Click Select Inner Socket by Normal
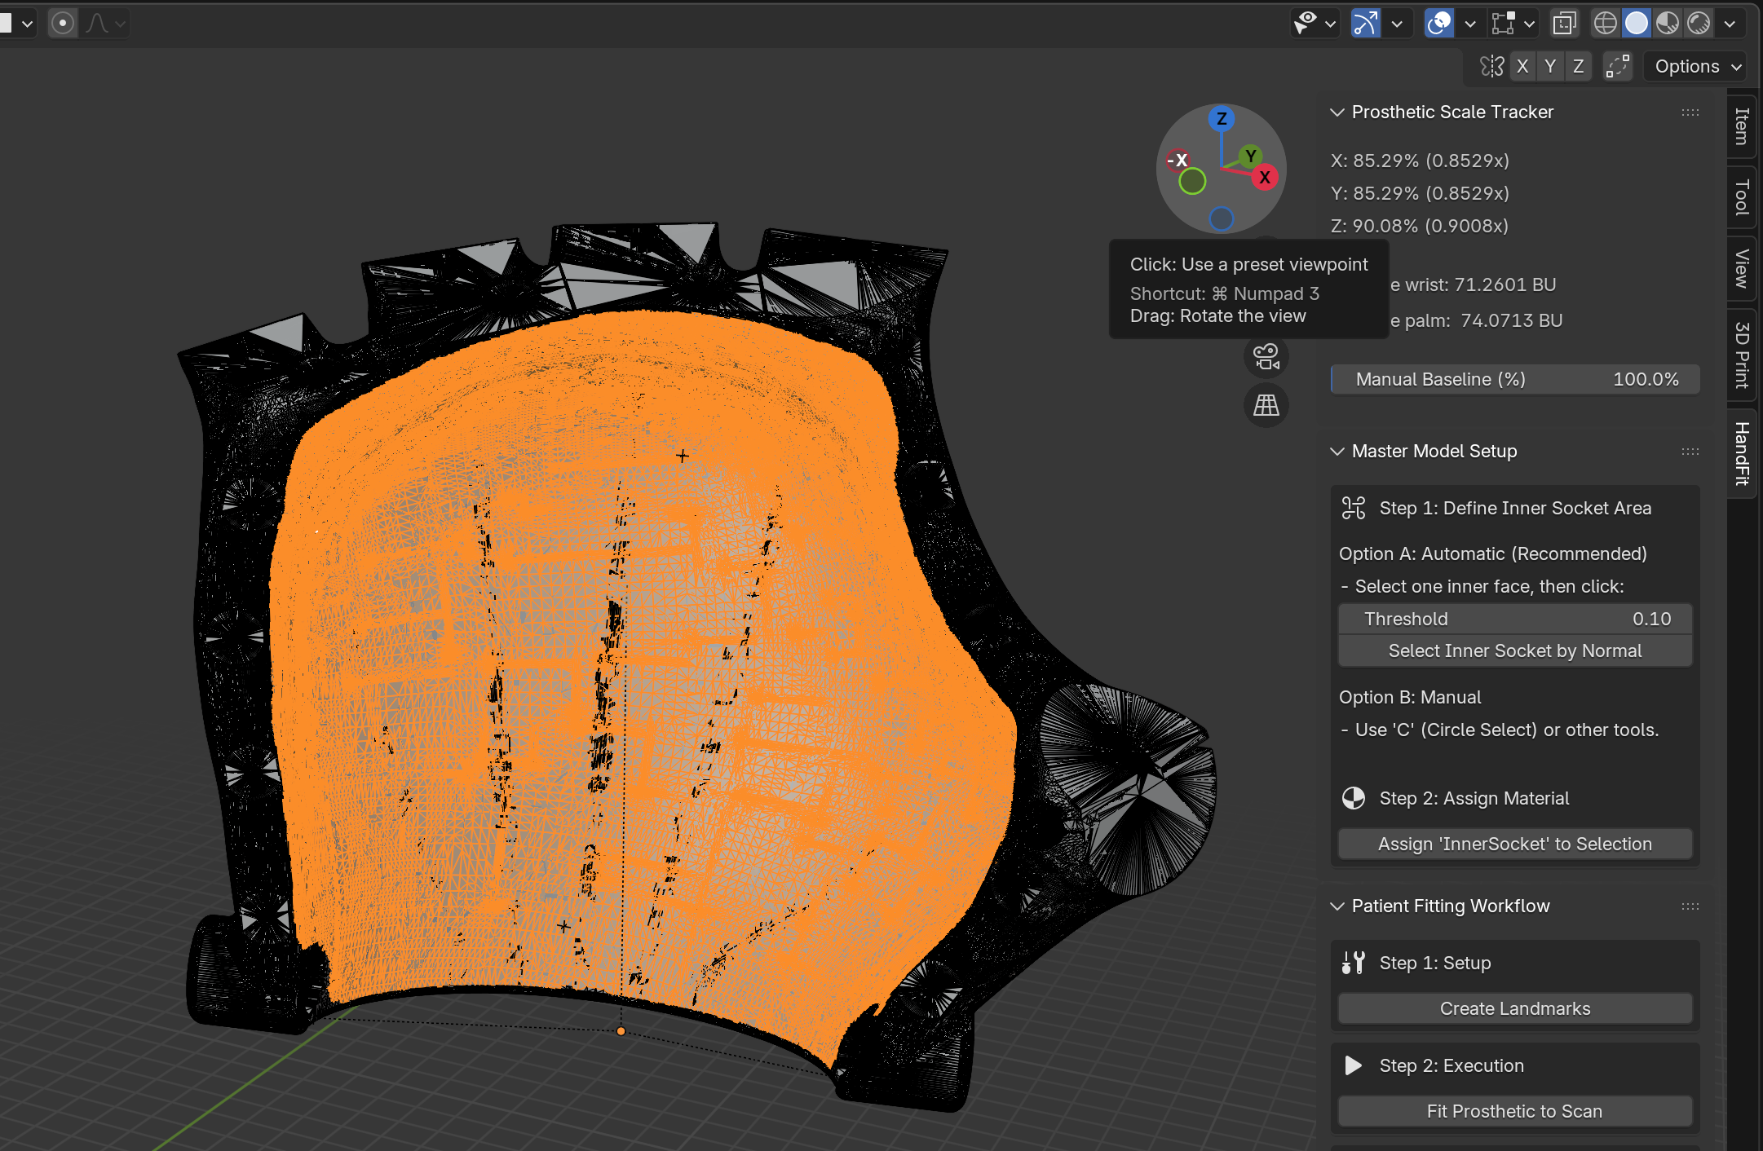 (x=1514, y=650)
